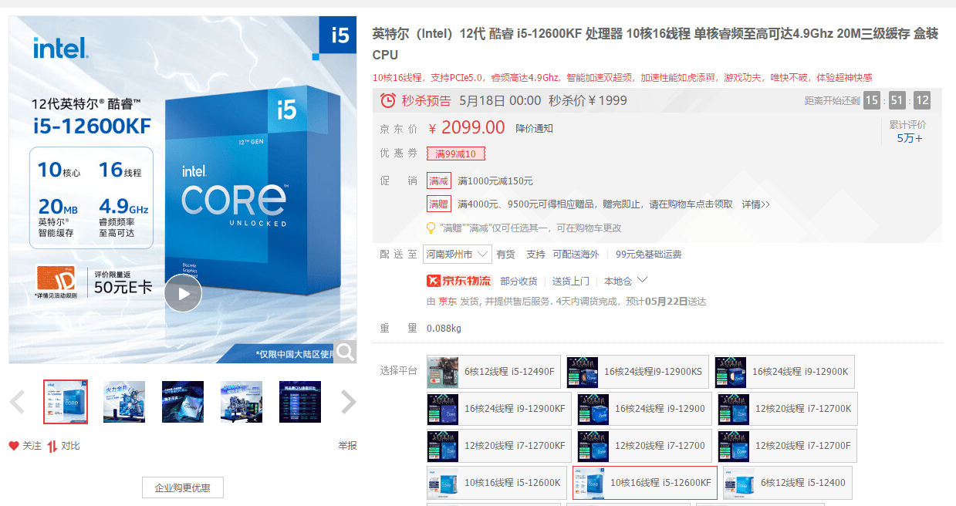Open the 5万+ cumulative reviews link

coord(909,138)
